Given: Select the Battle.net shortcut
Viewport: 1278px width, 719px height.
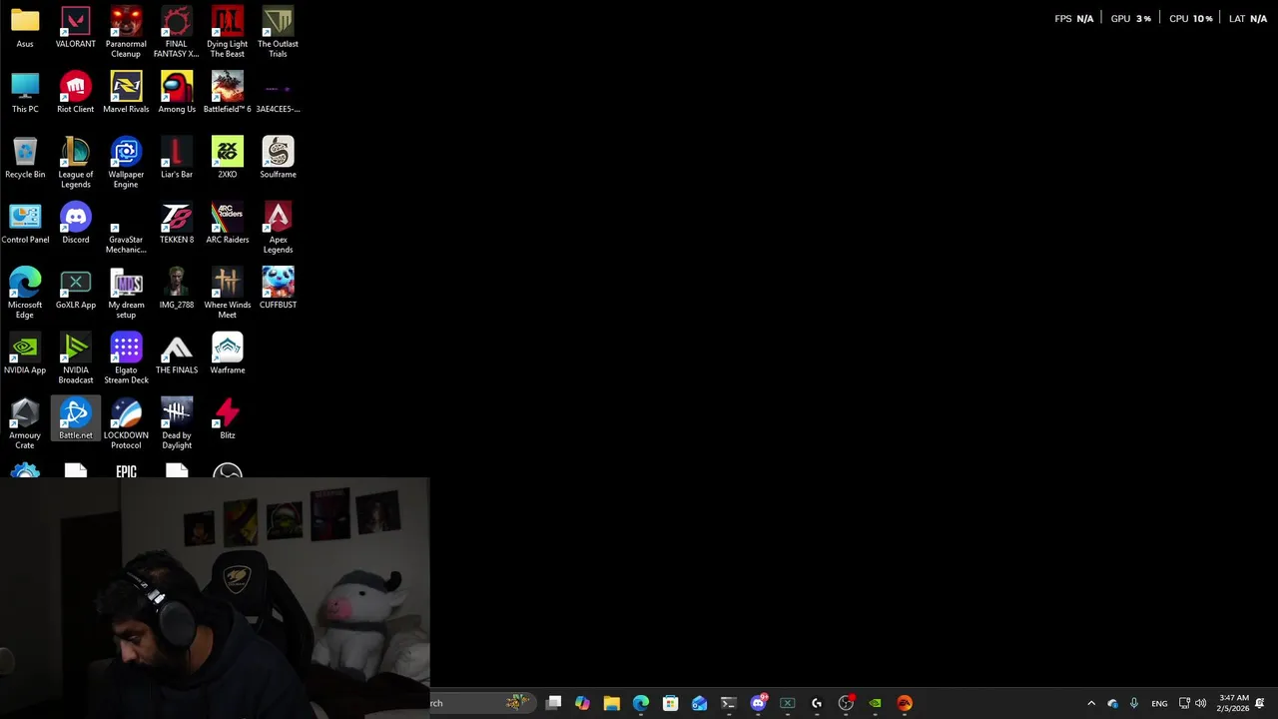Looking at the screenshot, I should (76, 418).
